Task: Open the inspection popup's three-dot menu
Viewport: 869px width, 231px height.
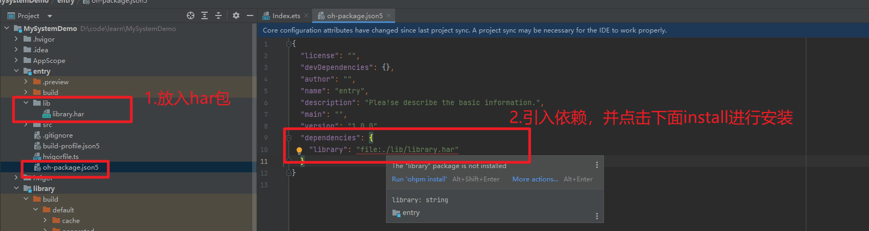Action: tap(597, 165)
